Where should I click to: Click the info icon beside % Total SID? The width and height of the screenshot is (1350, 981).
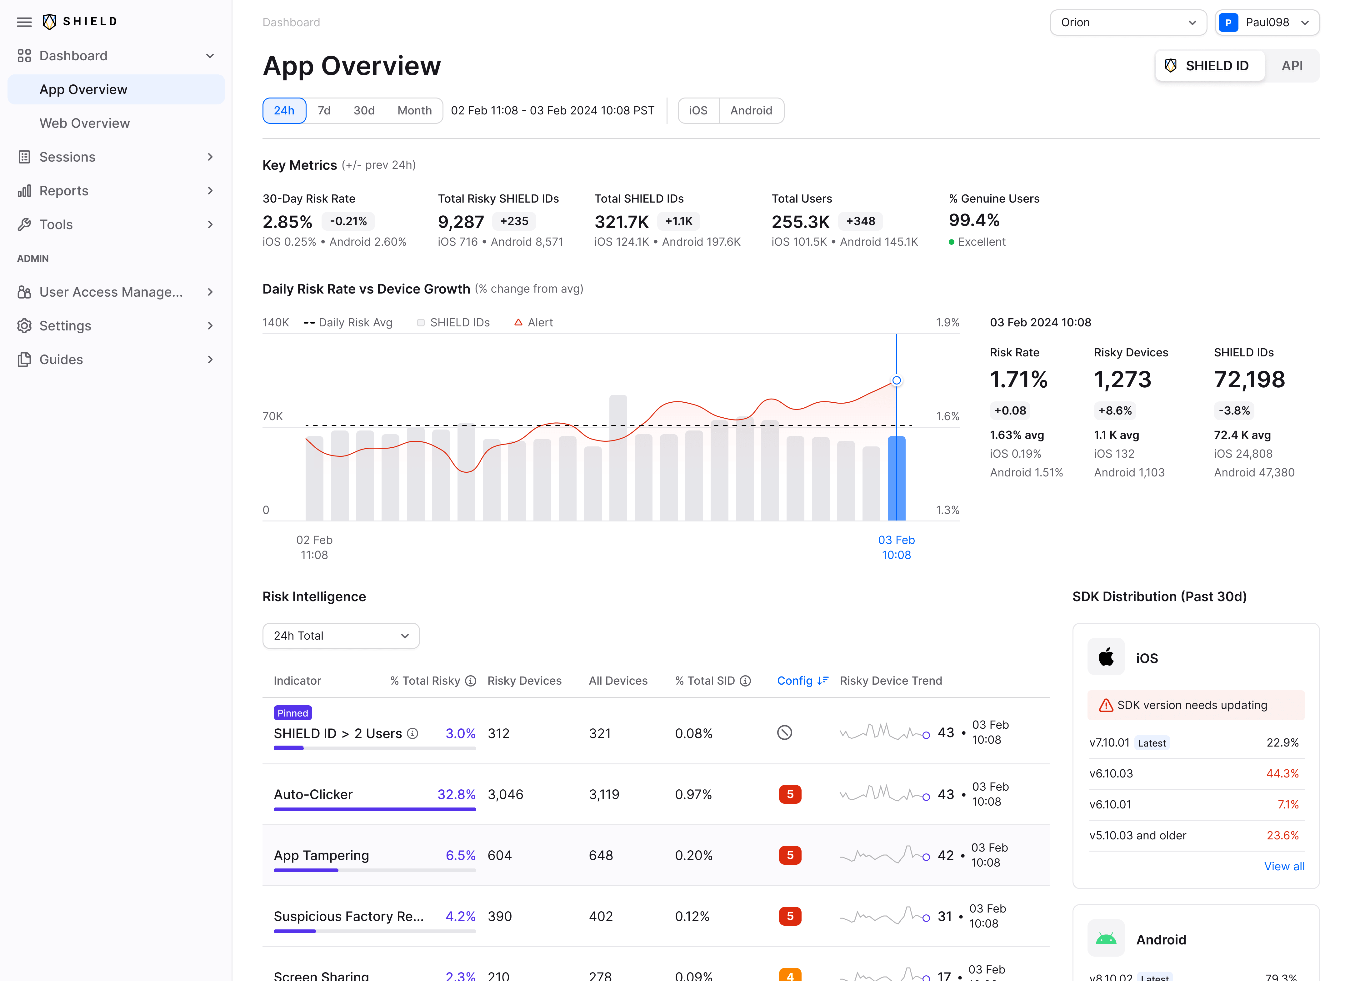pos(745,681)
